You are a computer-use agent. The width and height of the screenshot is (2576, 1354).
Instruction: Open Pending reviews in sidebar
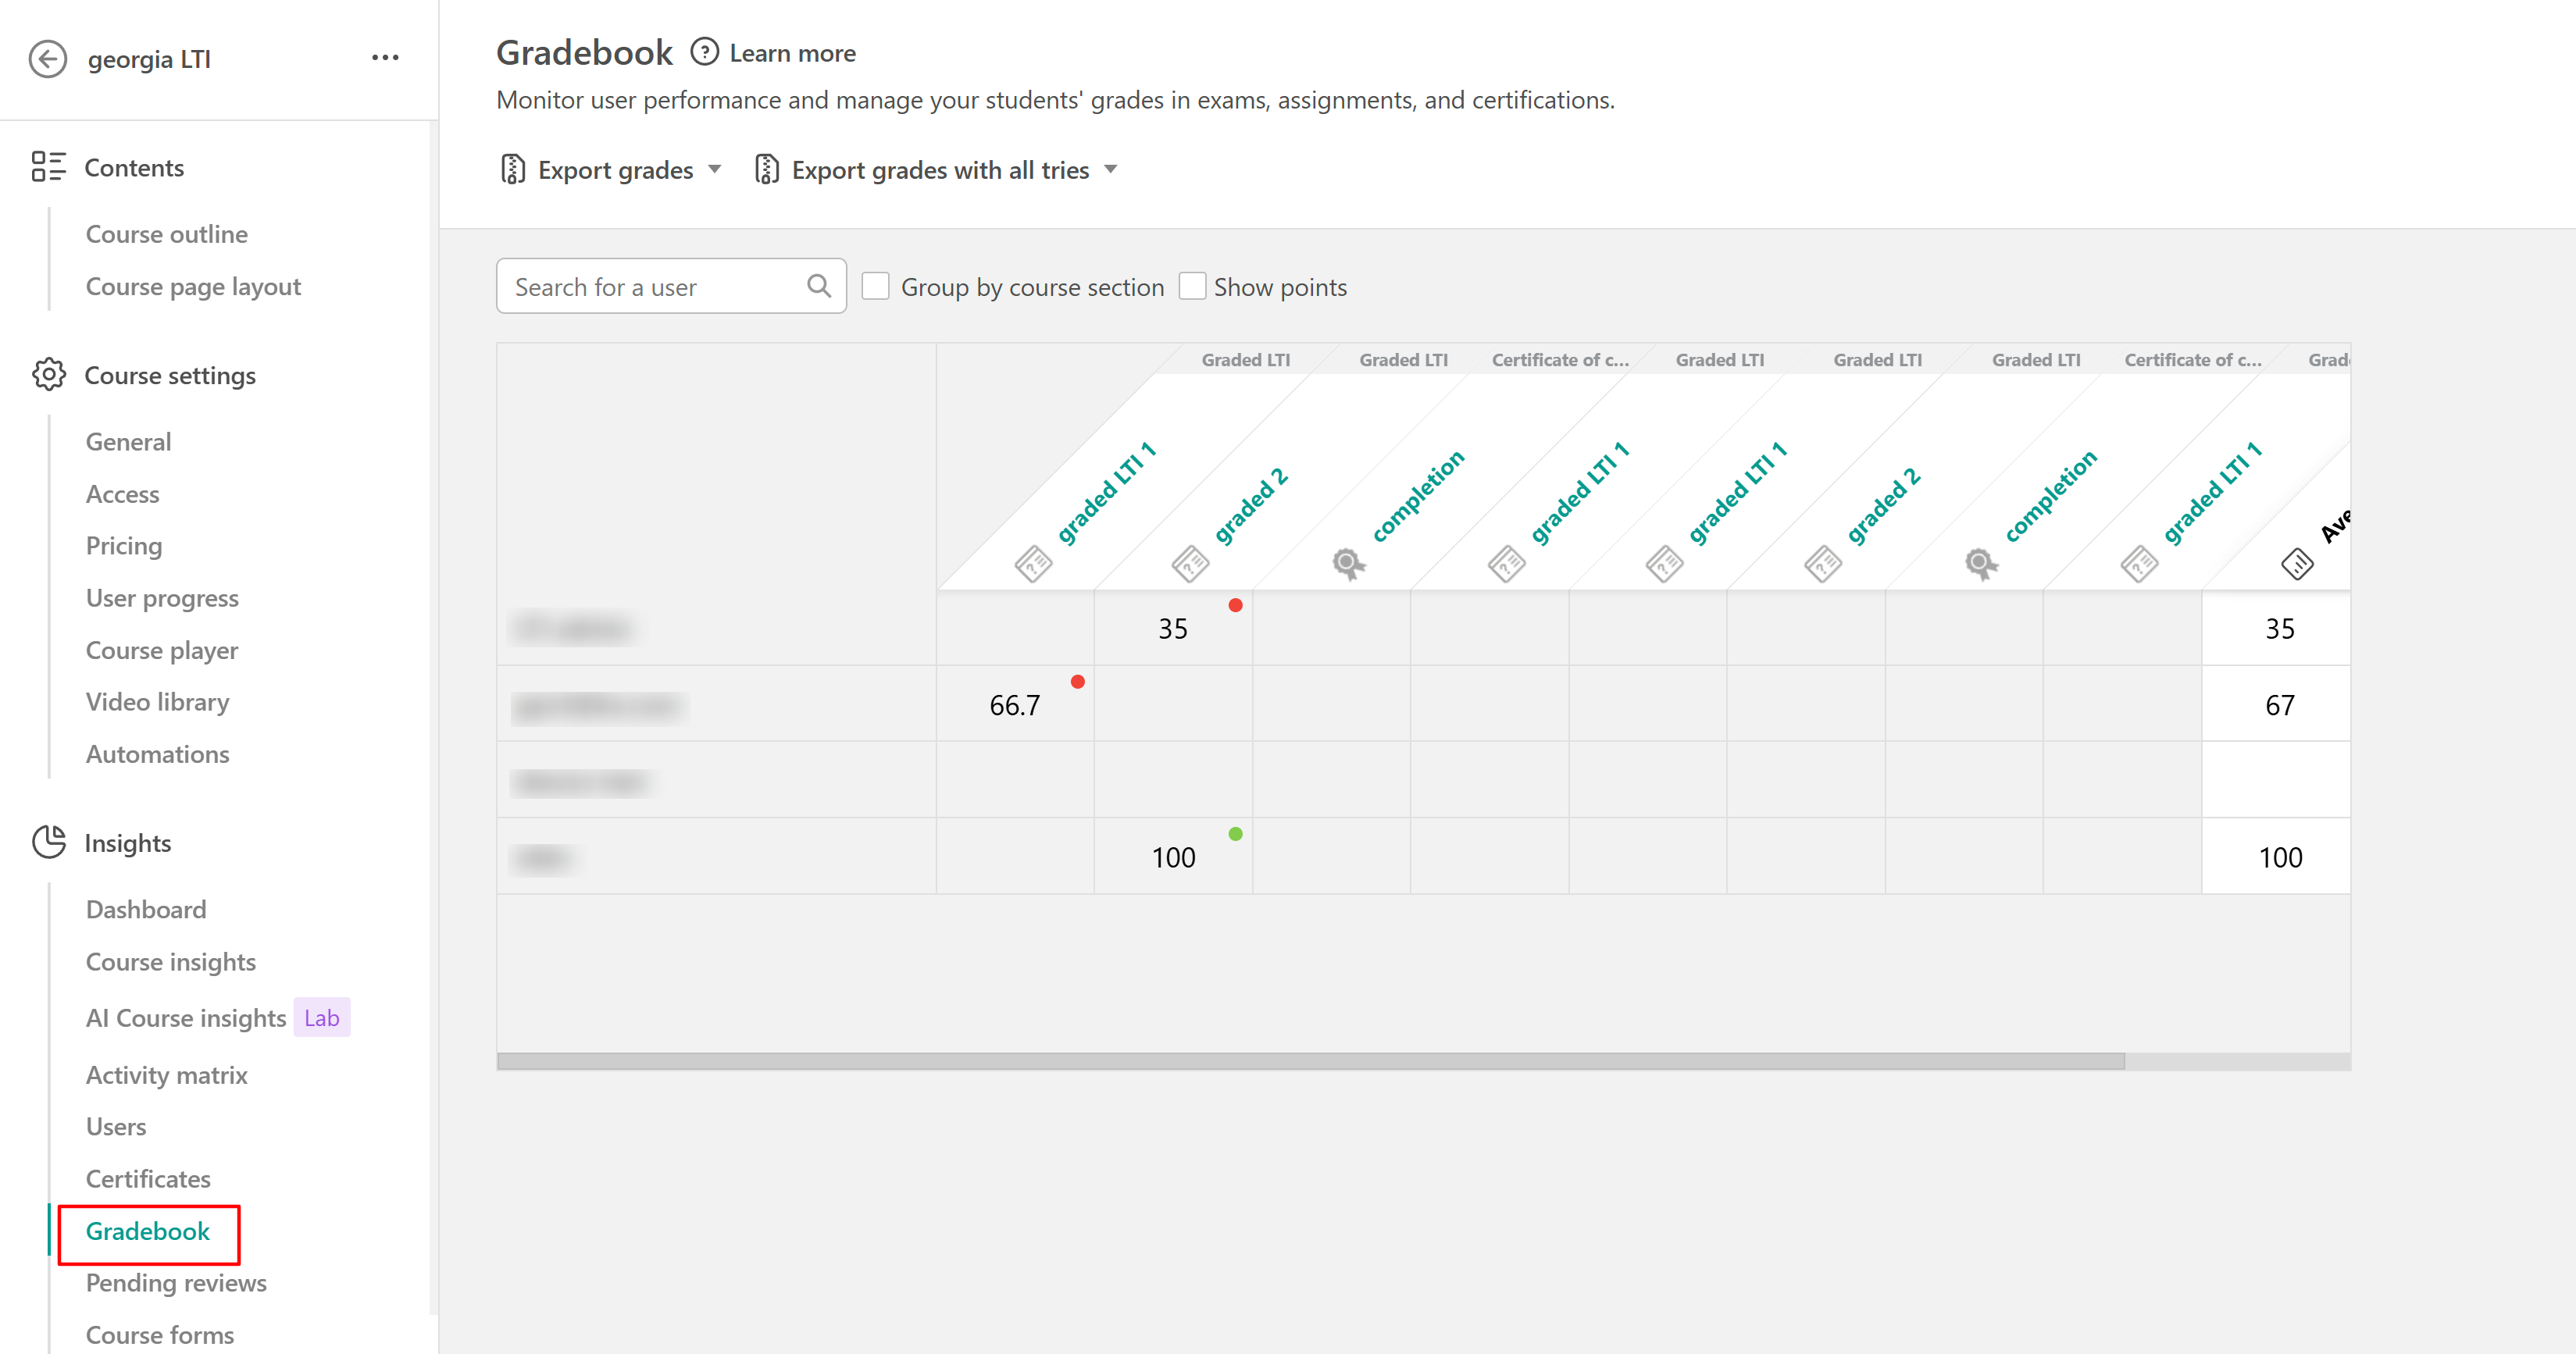point(176,1282)
